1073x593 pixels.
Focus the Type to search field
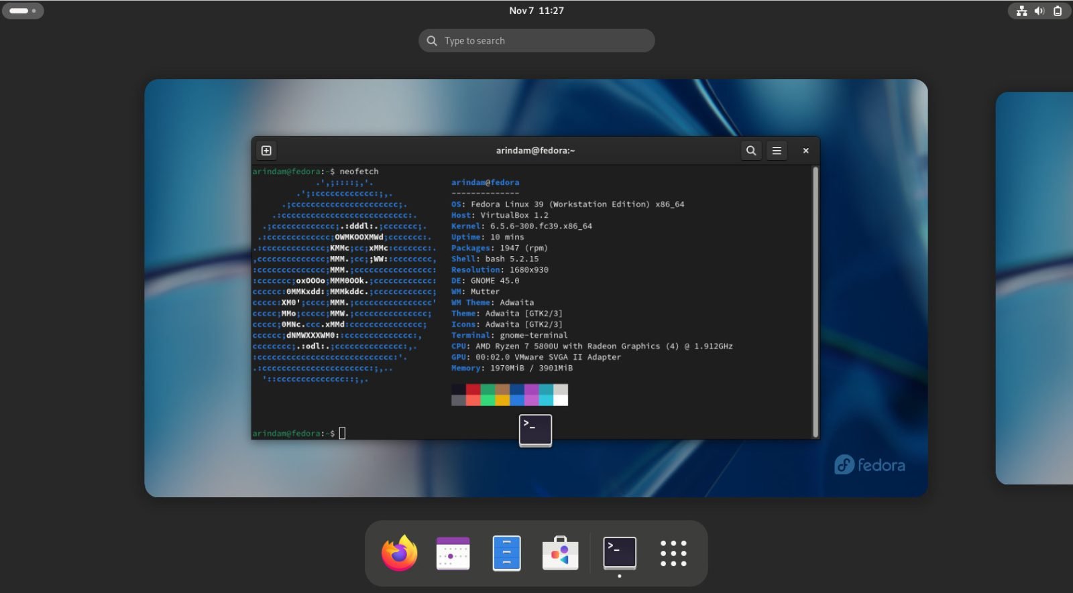pyautogui.click(x=536, y=41)
